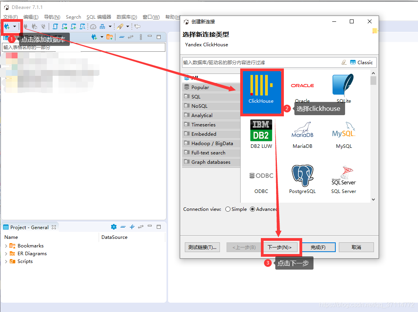
Task: Select the NoSQL category
Action: [211, 106]
